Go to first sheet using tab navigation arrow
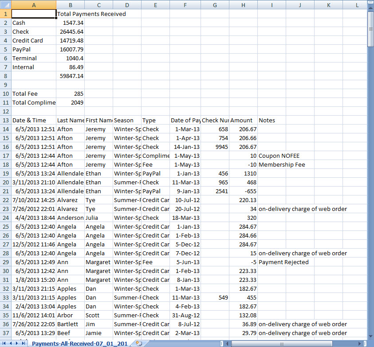Viewport: 374px width, 347px height. [x=4, y=343]
